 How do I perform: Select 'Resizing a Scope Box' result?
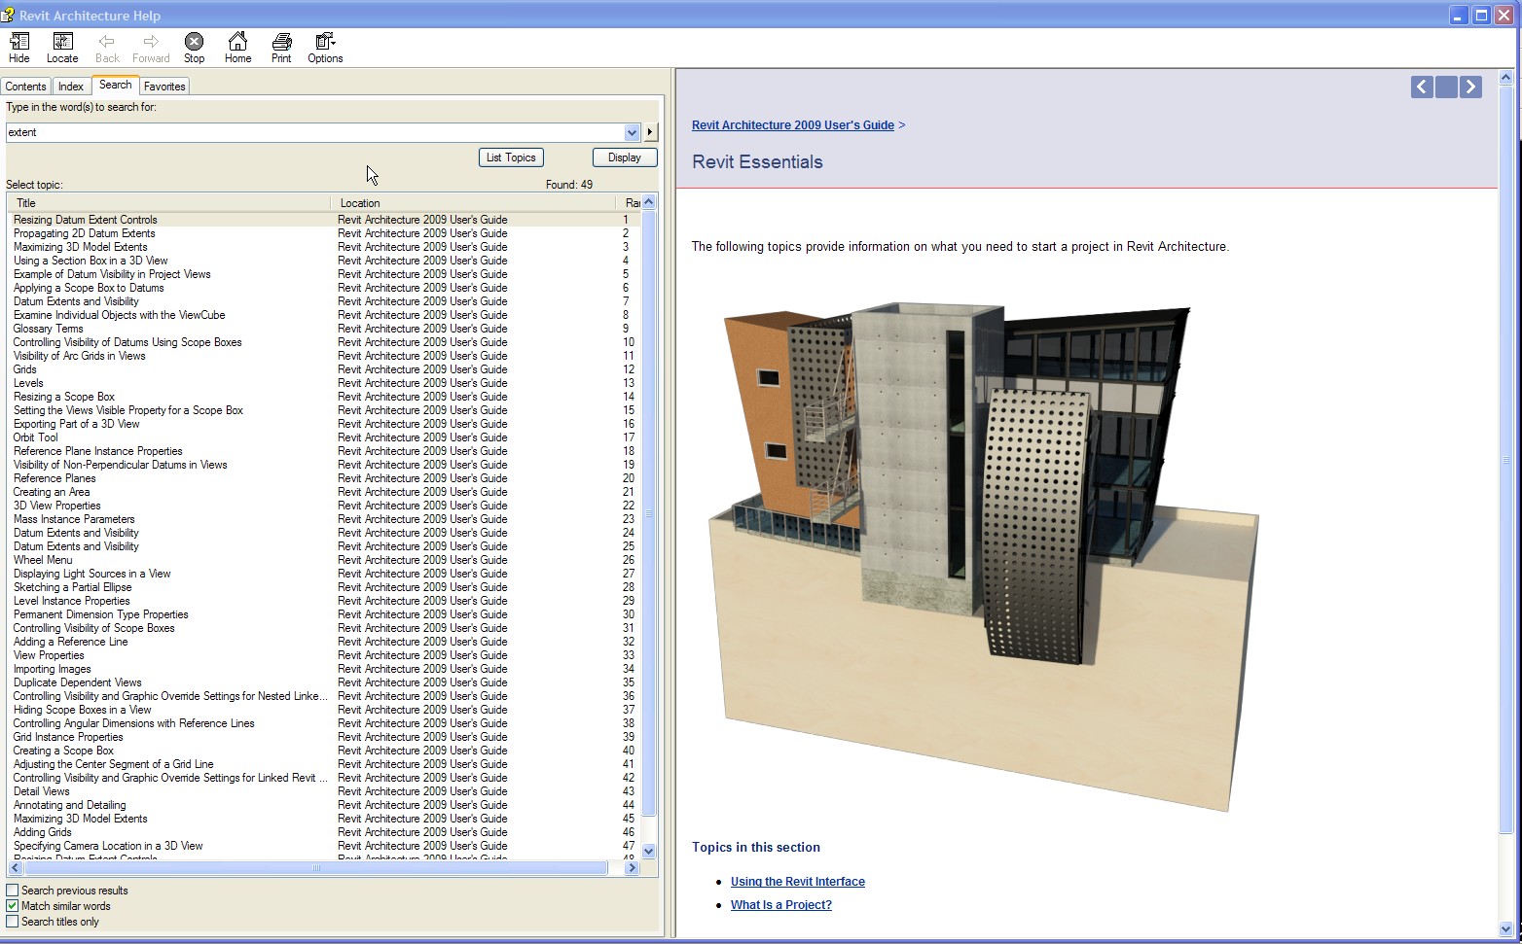(325, 397)
